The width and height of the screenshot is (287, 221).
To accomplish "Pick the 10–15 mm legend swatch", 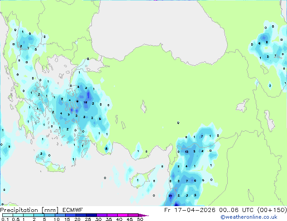I will pos(60,215).
